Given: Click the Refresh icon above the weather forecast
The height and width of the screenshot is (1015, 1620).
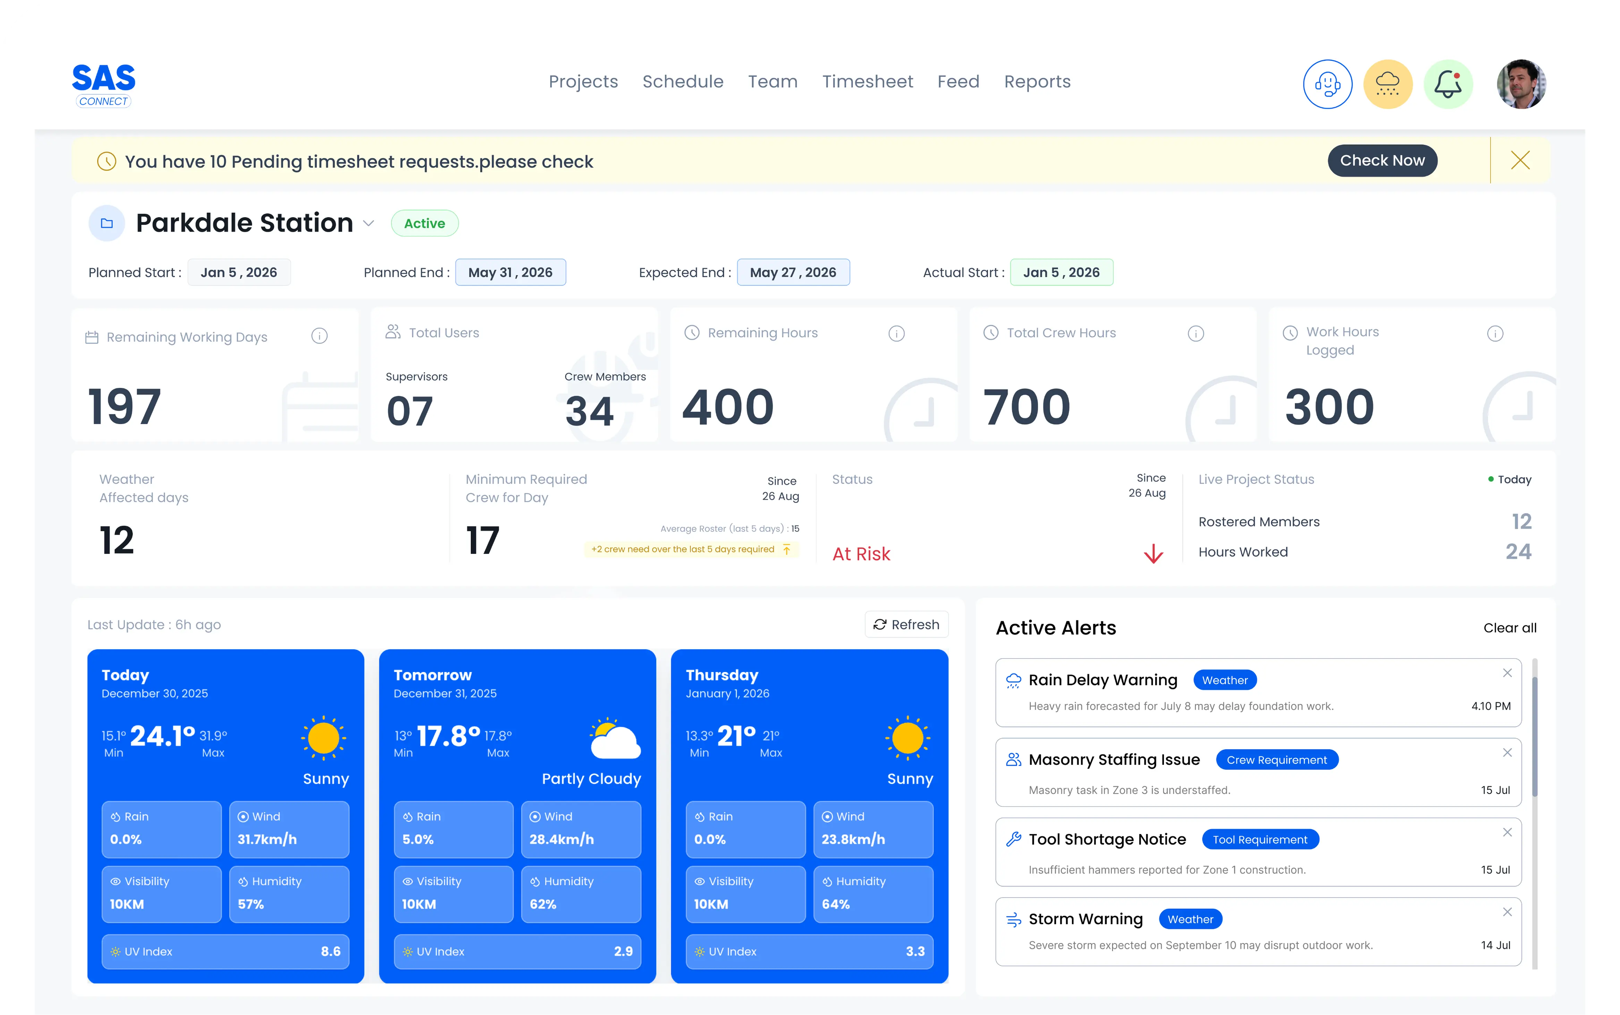Looking at the screenshot, I should coord(879,624).
